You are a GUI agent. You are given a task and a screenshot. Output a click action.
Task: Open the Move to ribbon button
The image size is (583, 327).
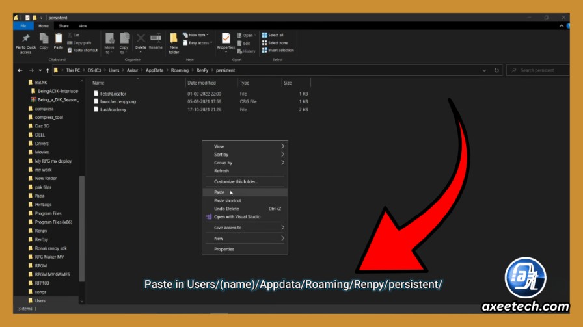coord(109,44)
